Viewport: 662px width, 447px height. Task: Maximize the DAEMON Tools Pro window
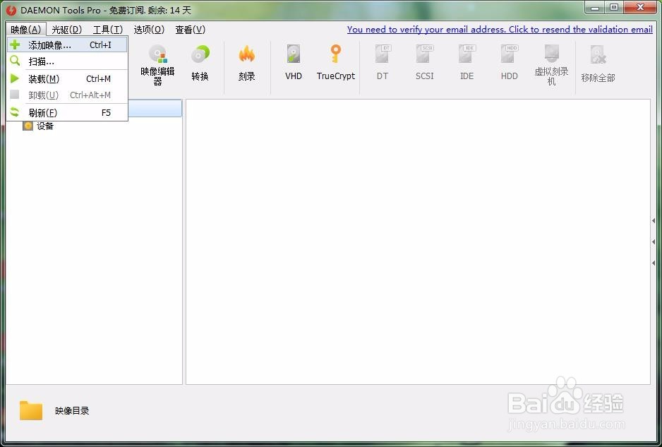[614, 8]
